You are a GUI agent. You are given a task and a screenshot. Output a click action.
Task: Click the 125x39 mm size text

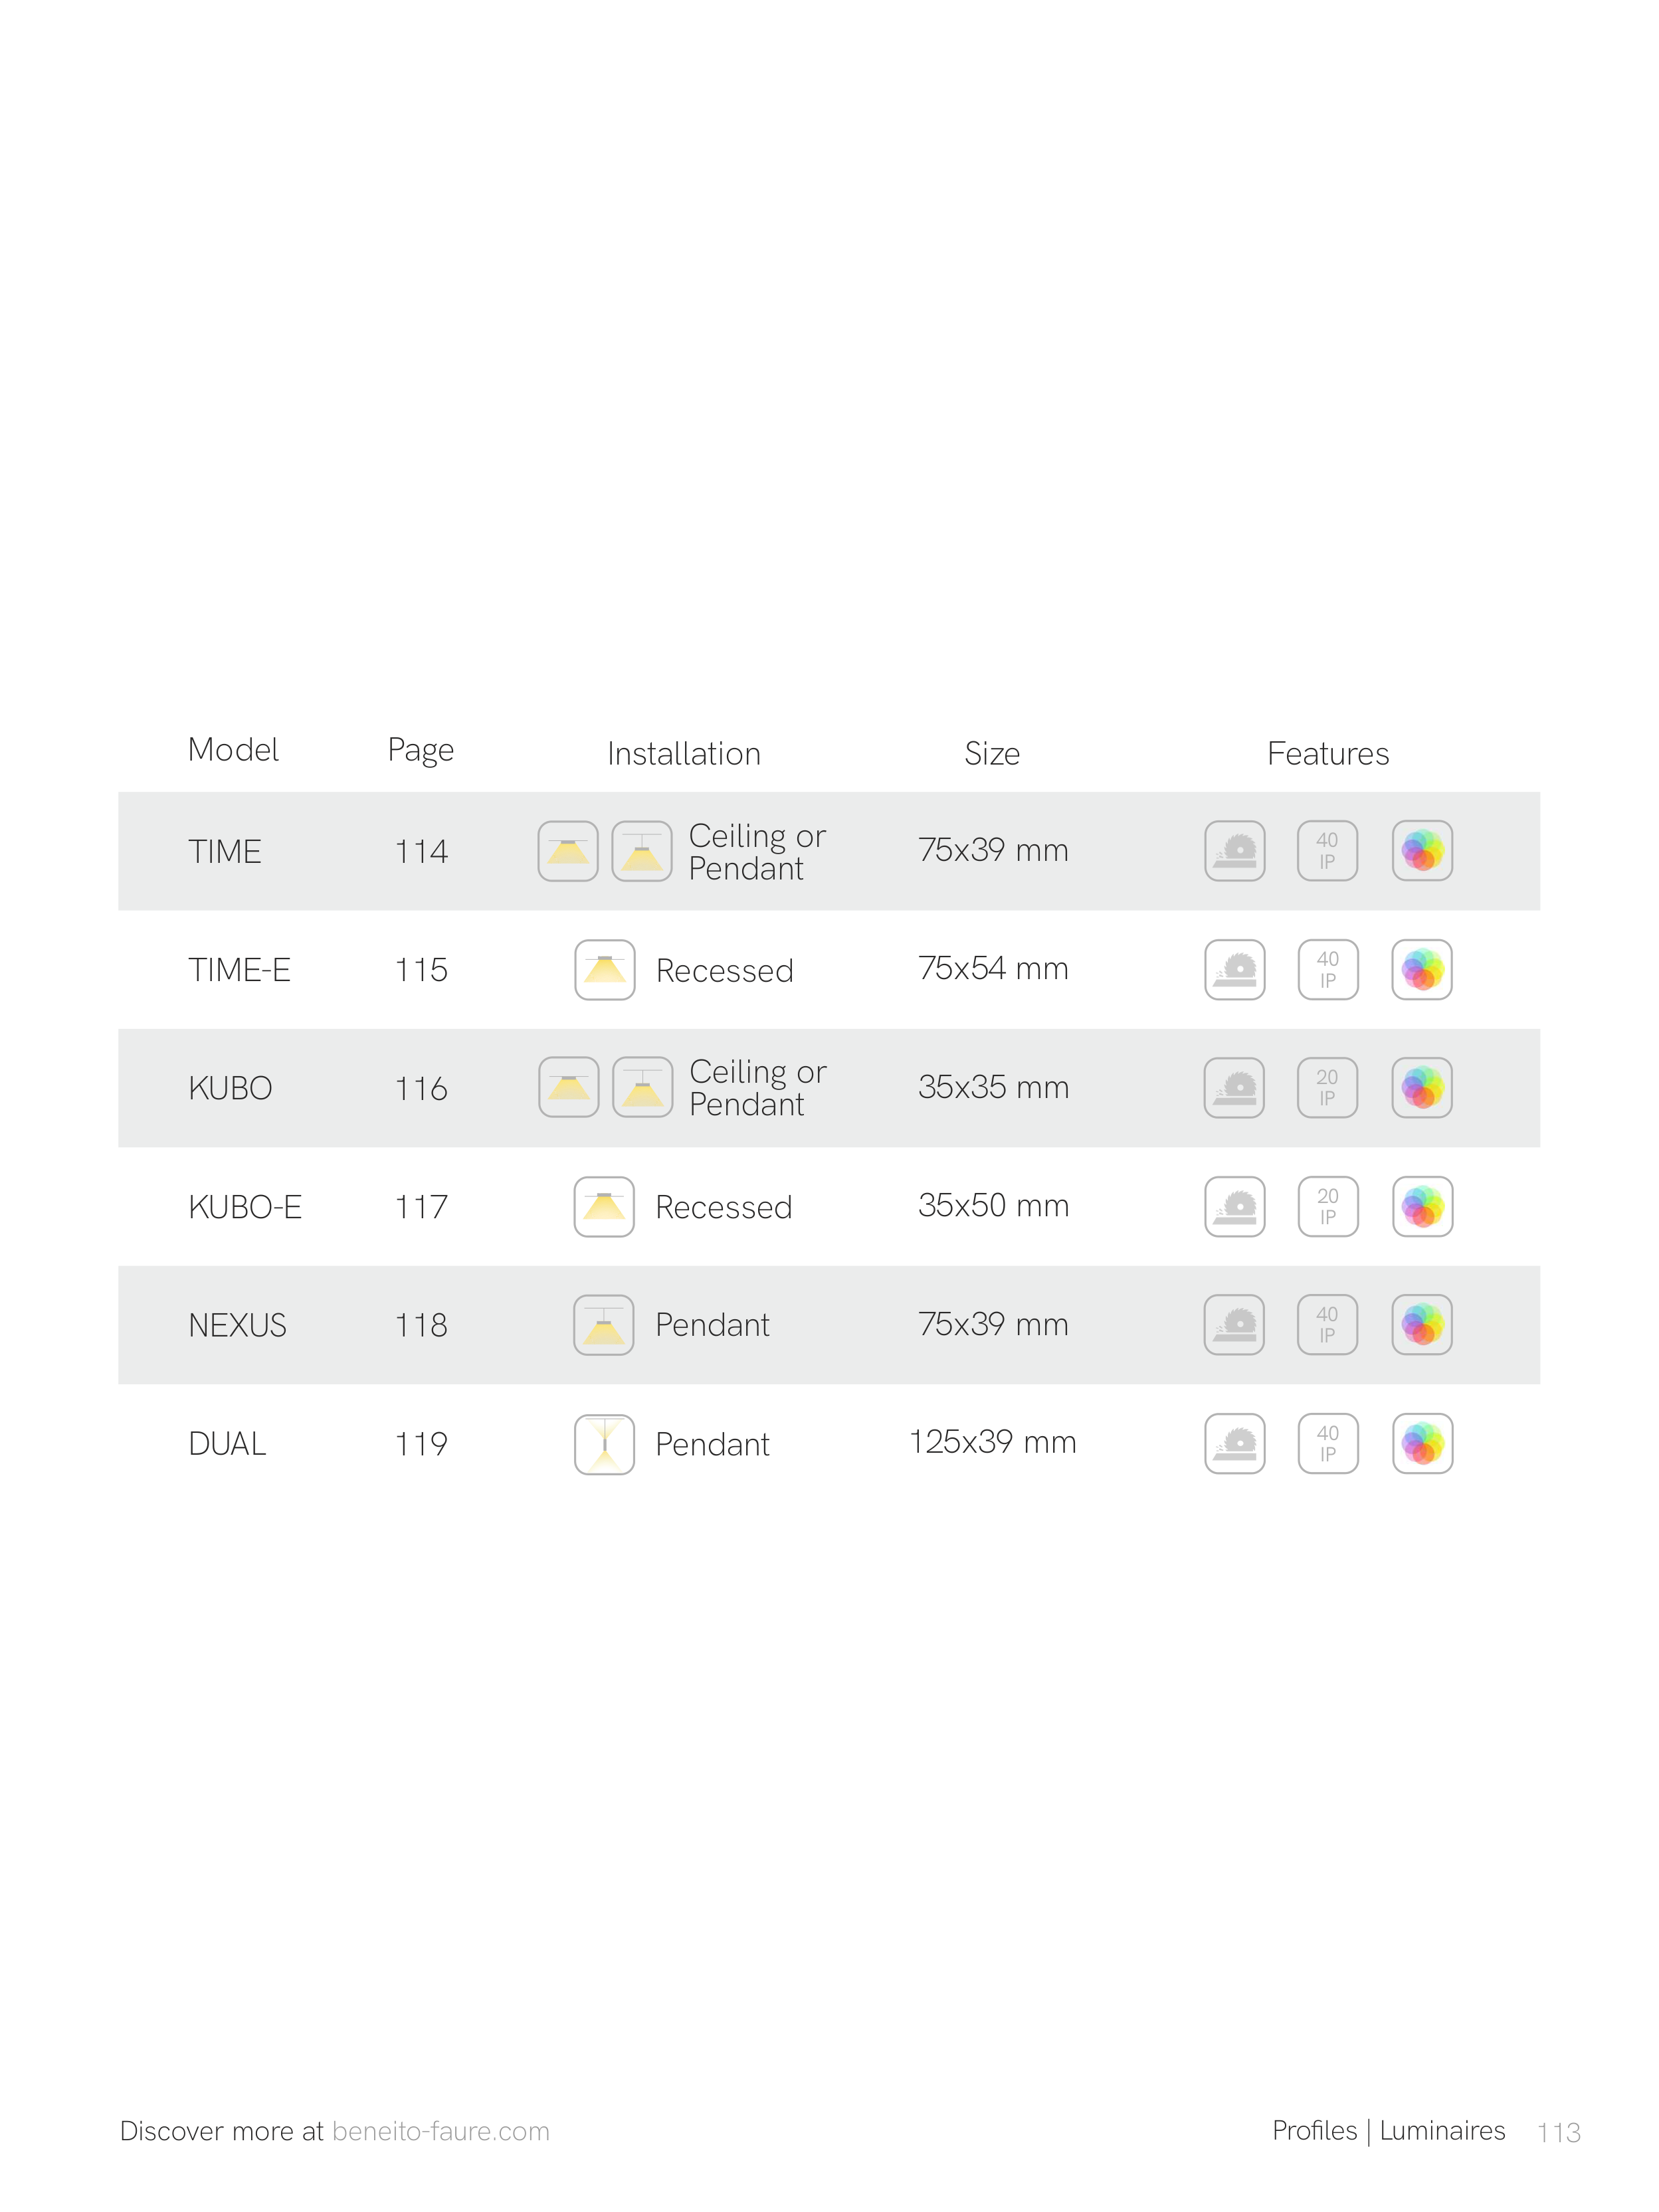992,1441
